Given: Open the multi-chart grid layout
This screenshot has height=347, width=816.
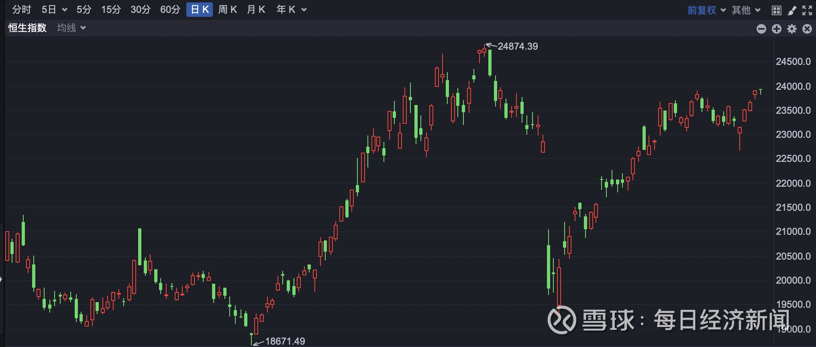Looking at the screenshot, I should point(777,10).
